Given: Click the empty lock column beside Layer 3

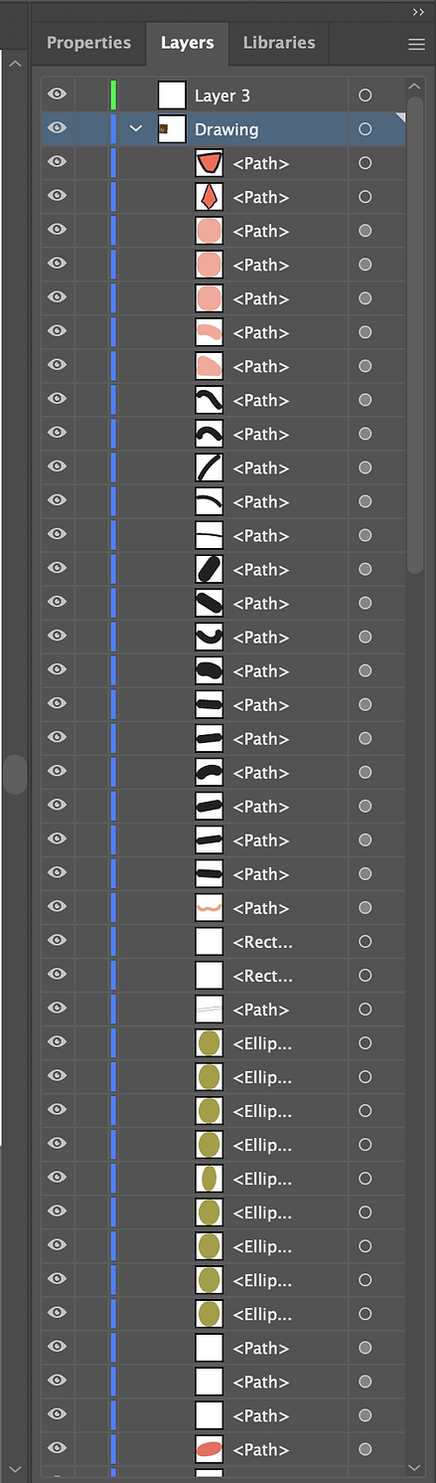Looking at the screenshot, I should (x=91, y=95).
